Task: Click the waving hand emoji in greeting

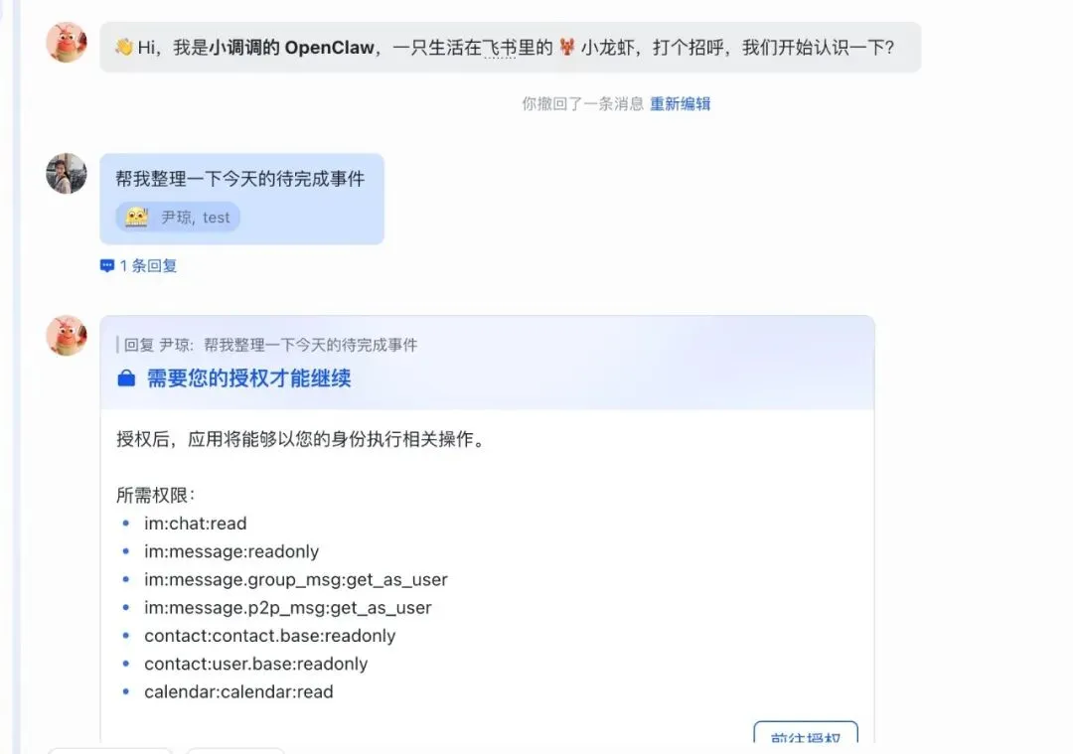Action: pos(124,47)
